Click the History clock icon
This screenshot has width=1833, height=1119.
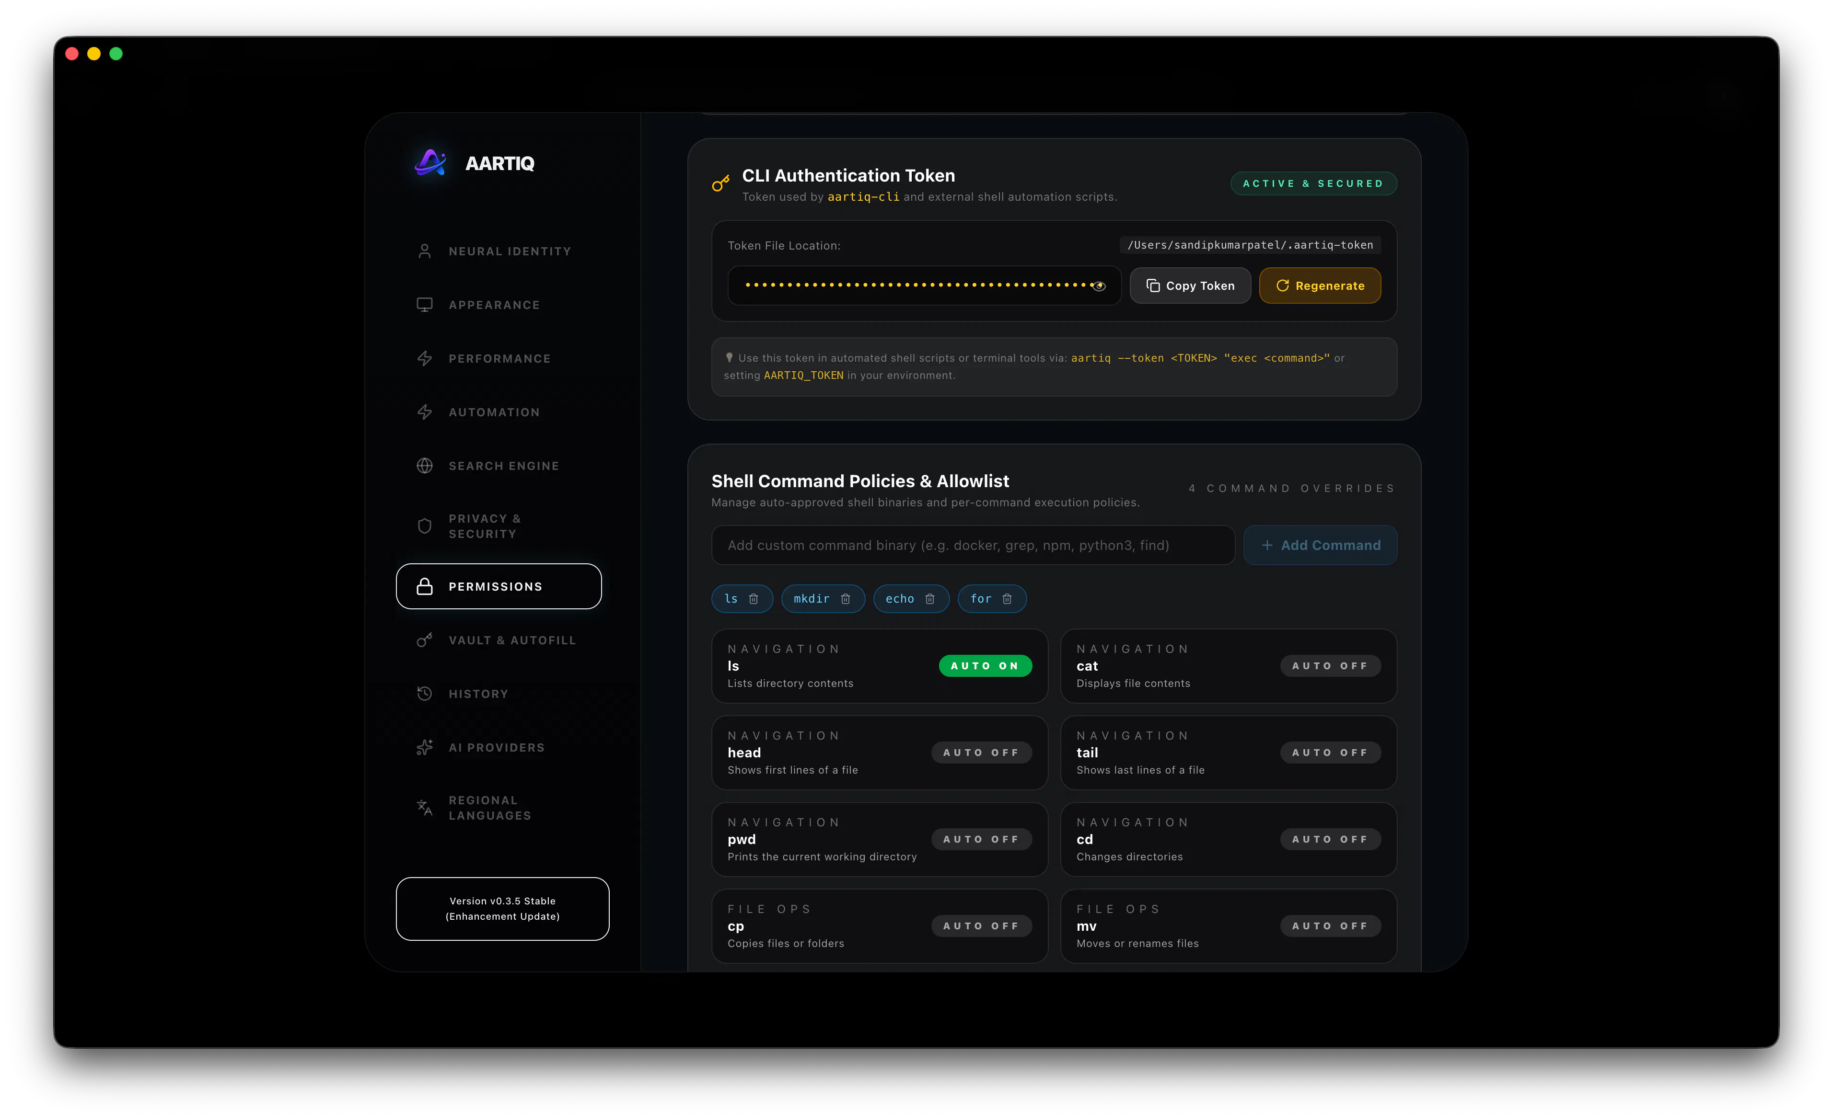[424, 694]
